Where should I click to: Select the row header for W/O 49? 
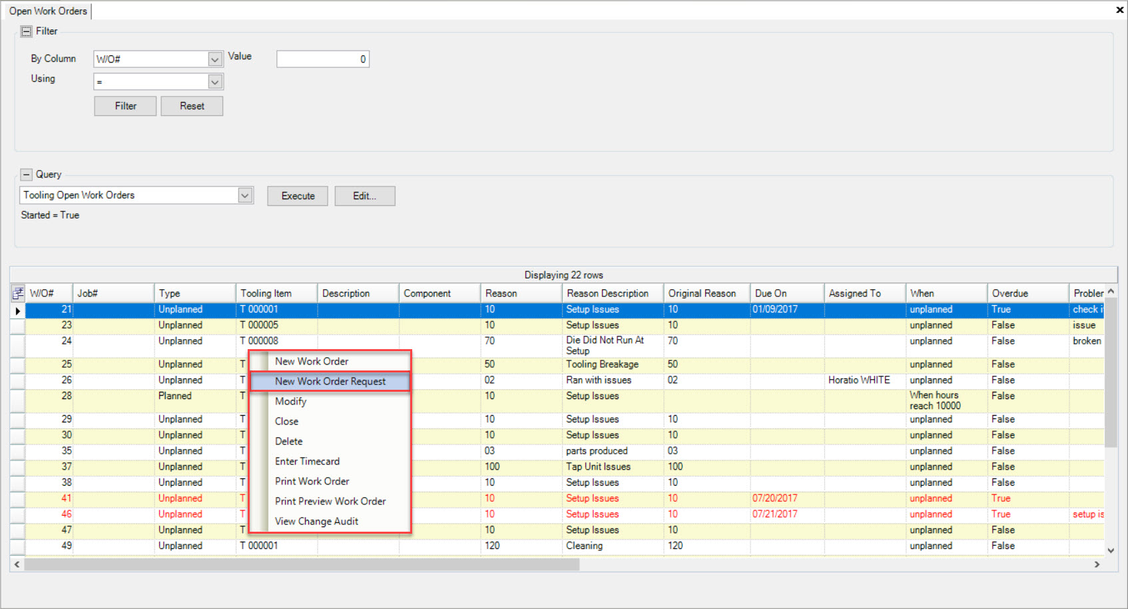(x=18, y=546)
